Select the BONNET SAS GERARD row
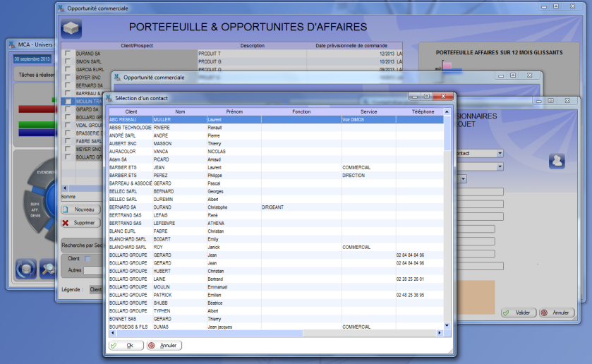Image resolution: width=592 pixels, height=364 pixels. [x=276, y=319]
